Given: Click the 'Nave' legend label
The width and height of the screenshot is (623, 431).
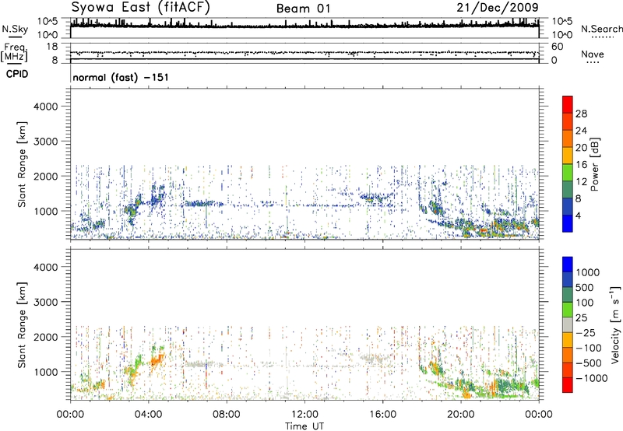Looking at the screenshot, I should tap(593, 54).
